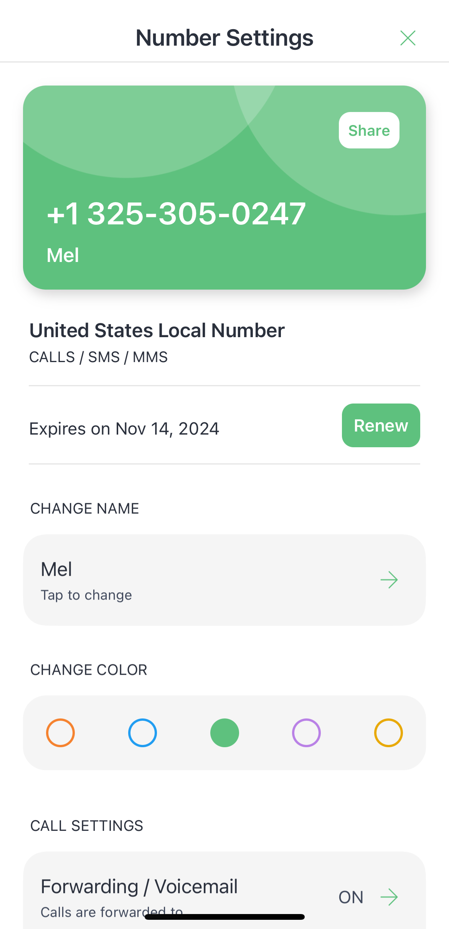Tap the Forwarding / Voicemail arrow icon
The height and width of the screenshot is (929, 449).
pyautogui.click(x=389, y=897)
